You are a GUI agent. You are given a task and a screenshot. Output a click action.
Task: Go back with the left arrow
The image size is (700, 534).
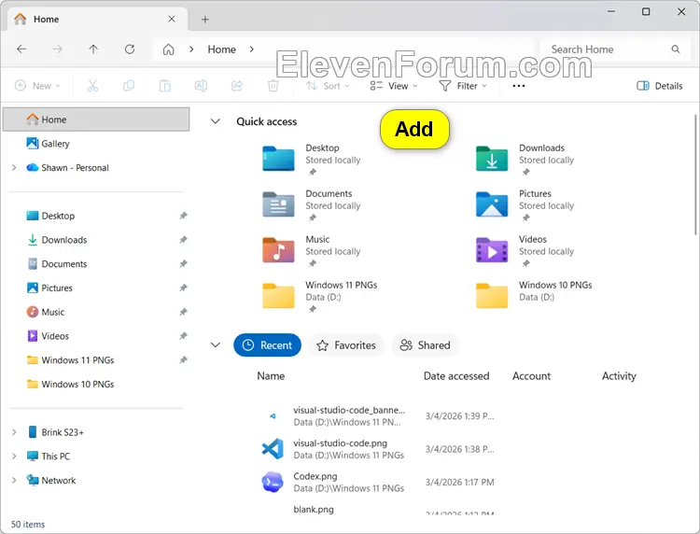pos(21,49)
